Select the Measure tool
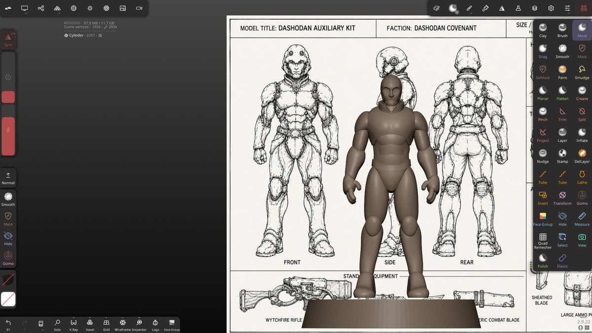This screenshot has width=592, height=333. [582, 219]
